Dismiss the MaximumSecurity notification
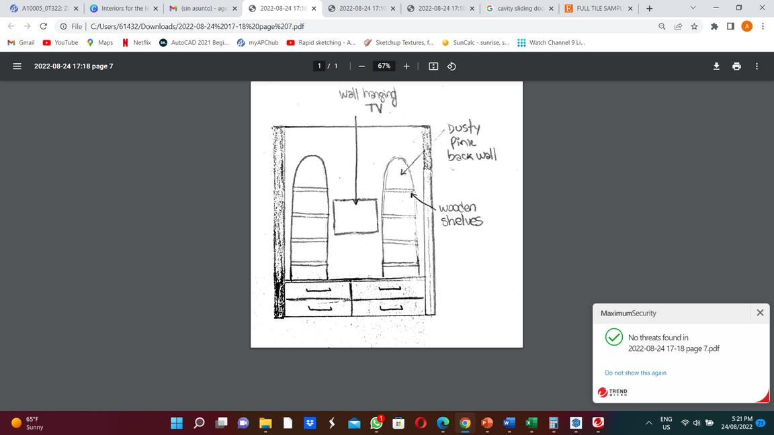Image resolution: width=774 pixels, height=435 pixels. (x=760, y=313)
